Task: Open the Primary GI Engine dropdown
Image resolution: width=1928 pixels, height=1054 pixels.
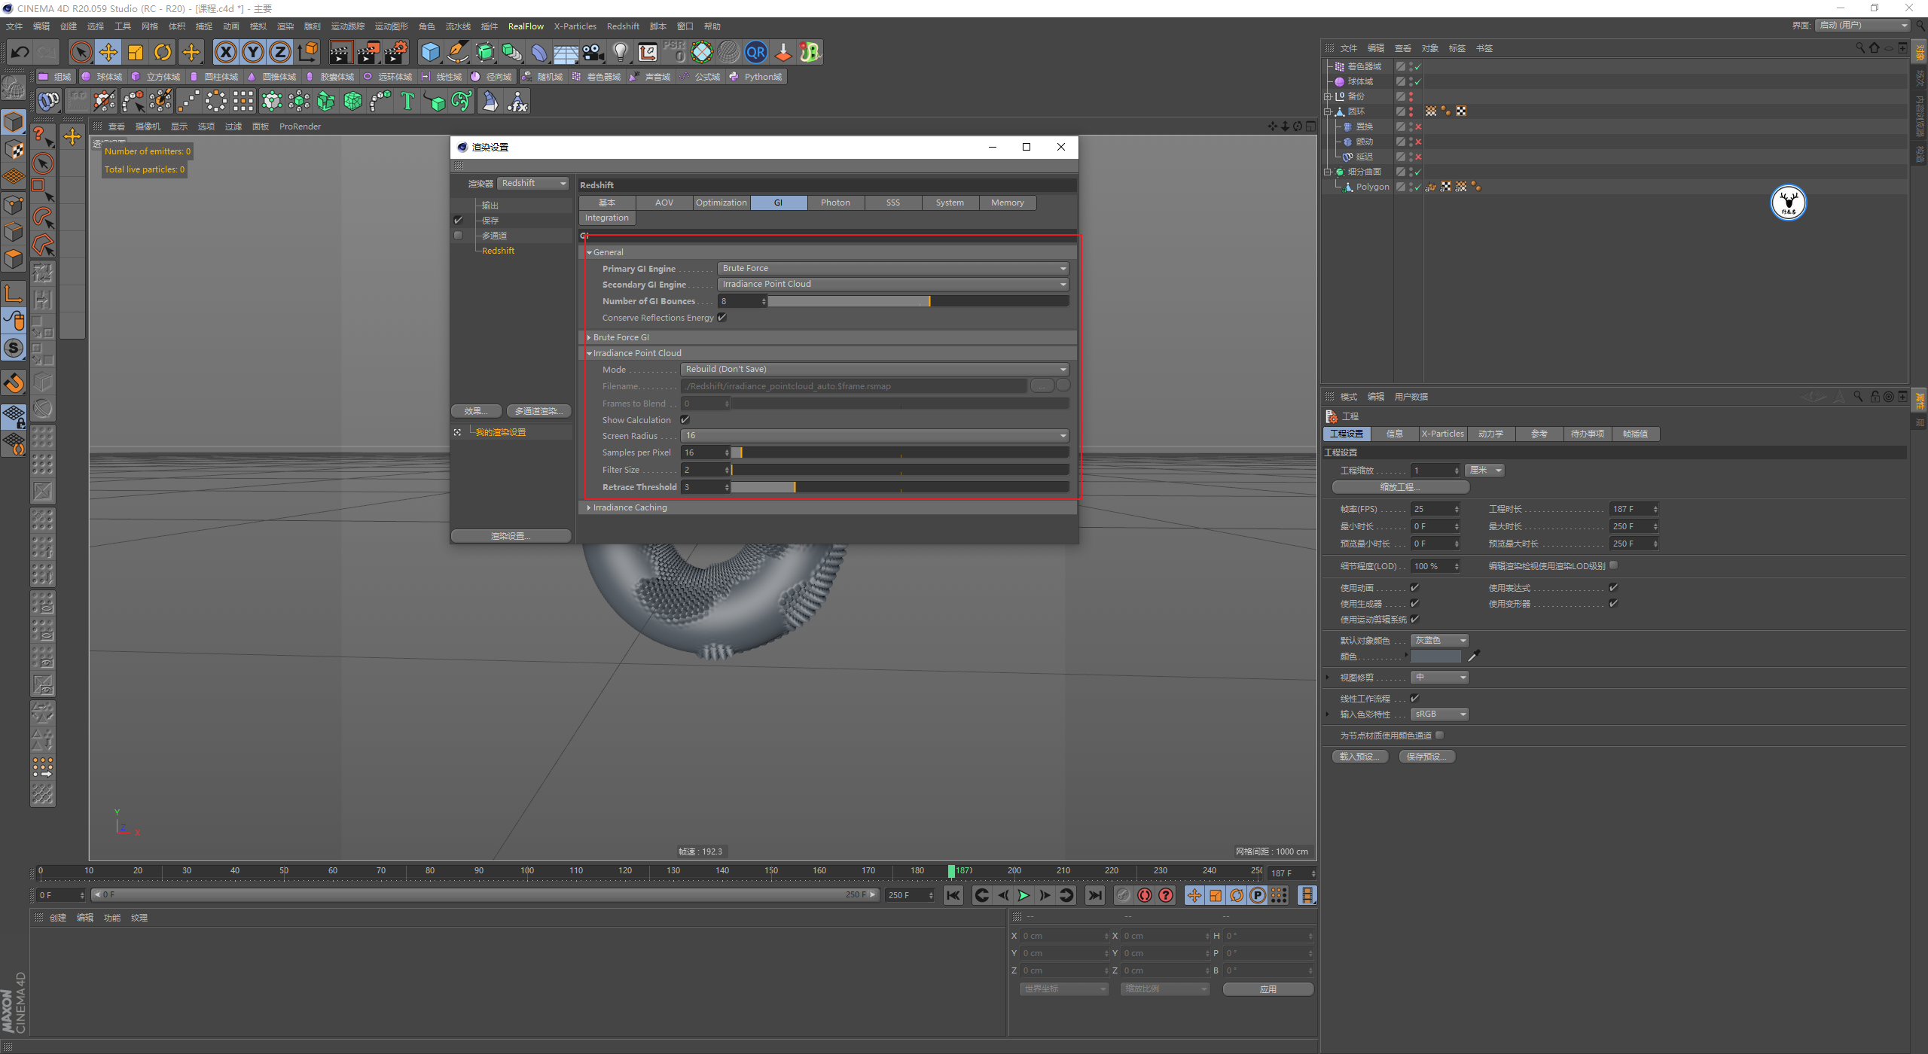Action: [x=893, y=269]
